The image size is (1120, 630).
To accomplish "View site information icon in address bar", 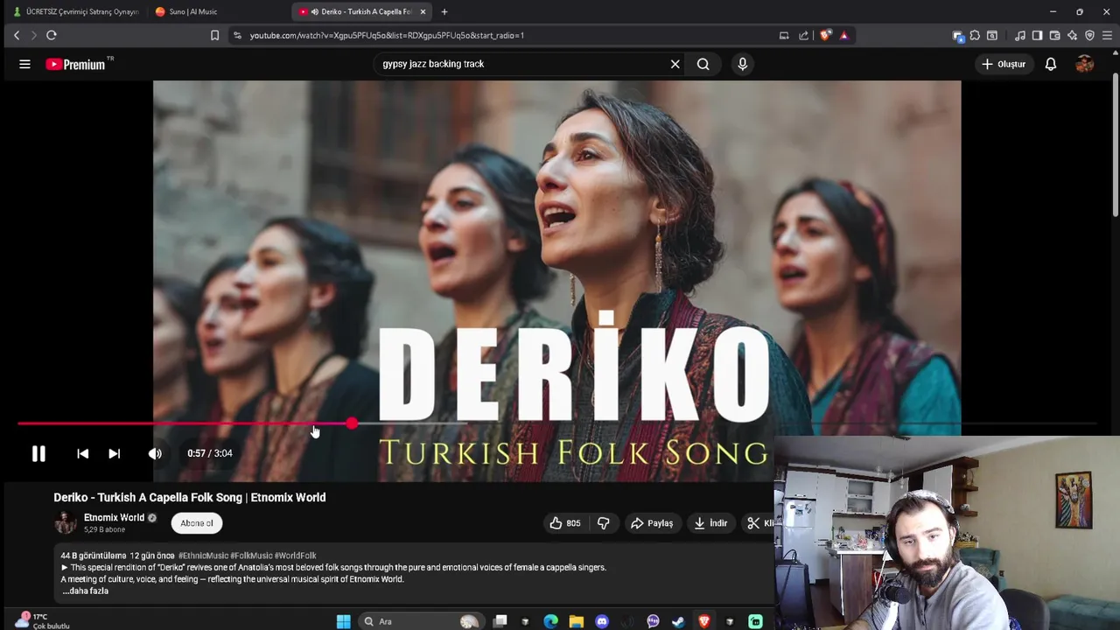I will pos(237,35).
